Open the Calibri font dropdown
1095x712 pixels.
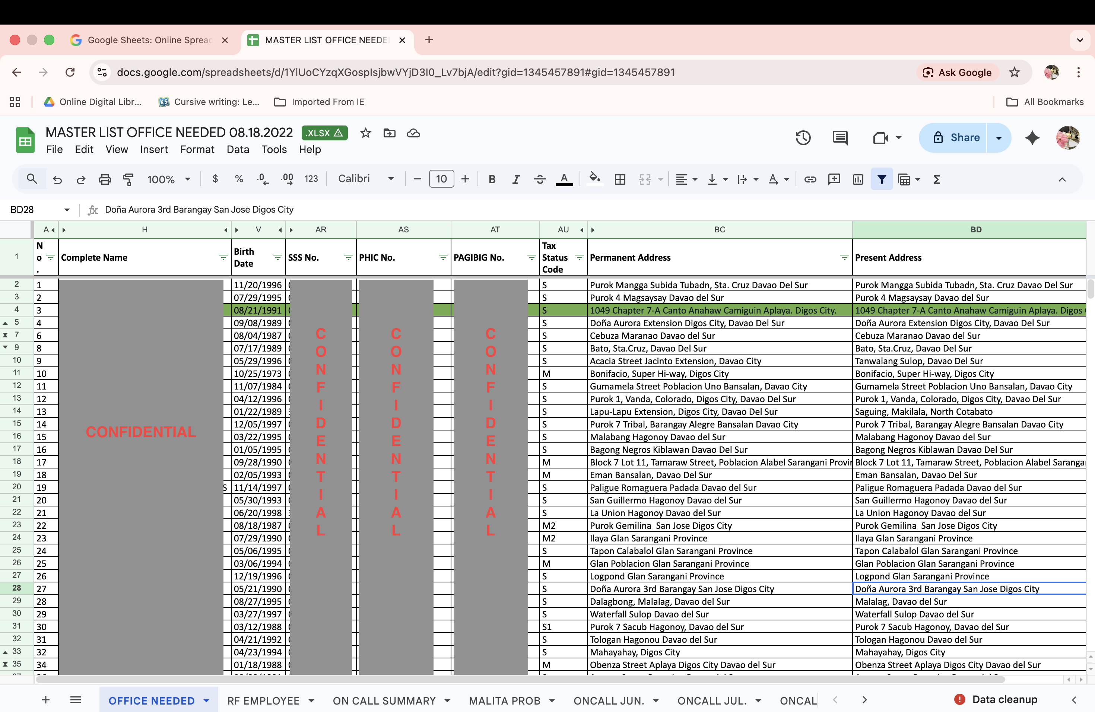(366, 179)
